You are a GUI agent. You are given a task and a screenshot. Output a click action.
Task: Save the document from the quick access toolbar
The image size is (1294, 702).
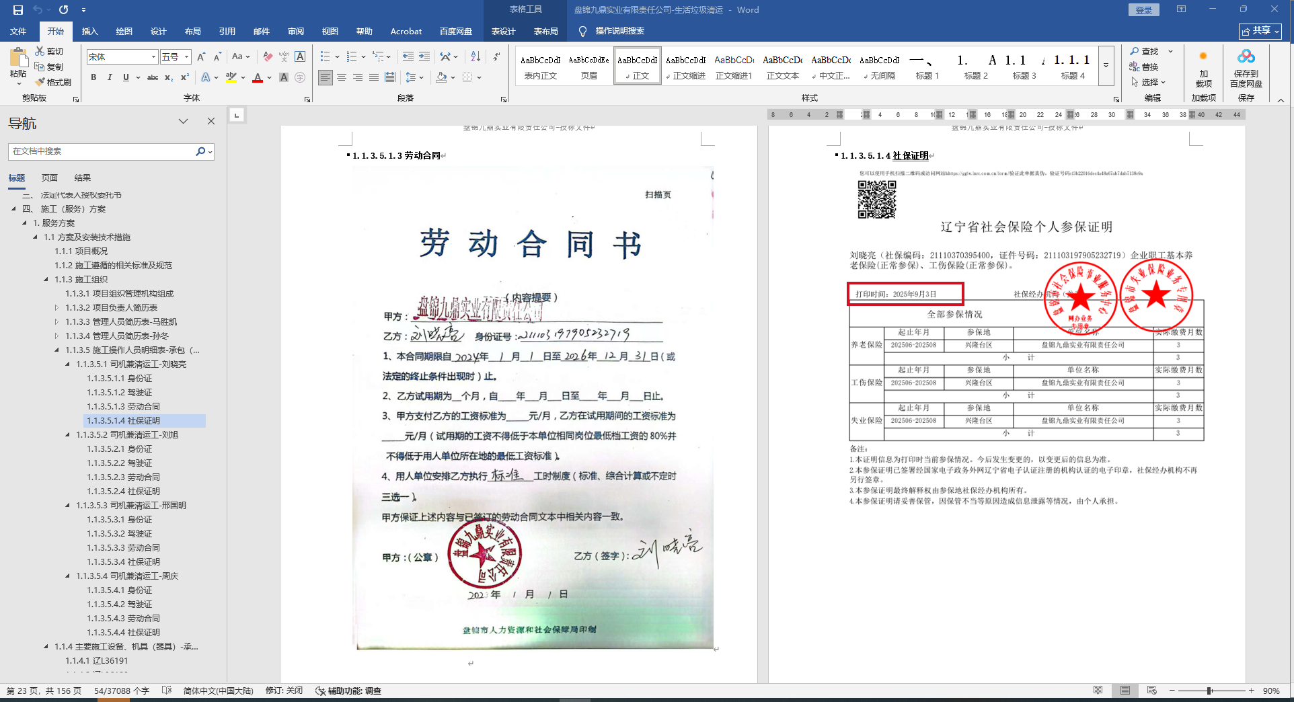pos(18,10)
